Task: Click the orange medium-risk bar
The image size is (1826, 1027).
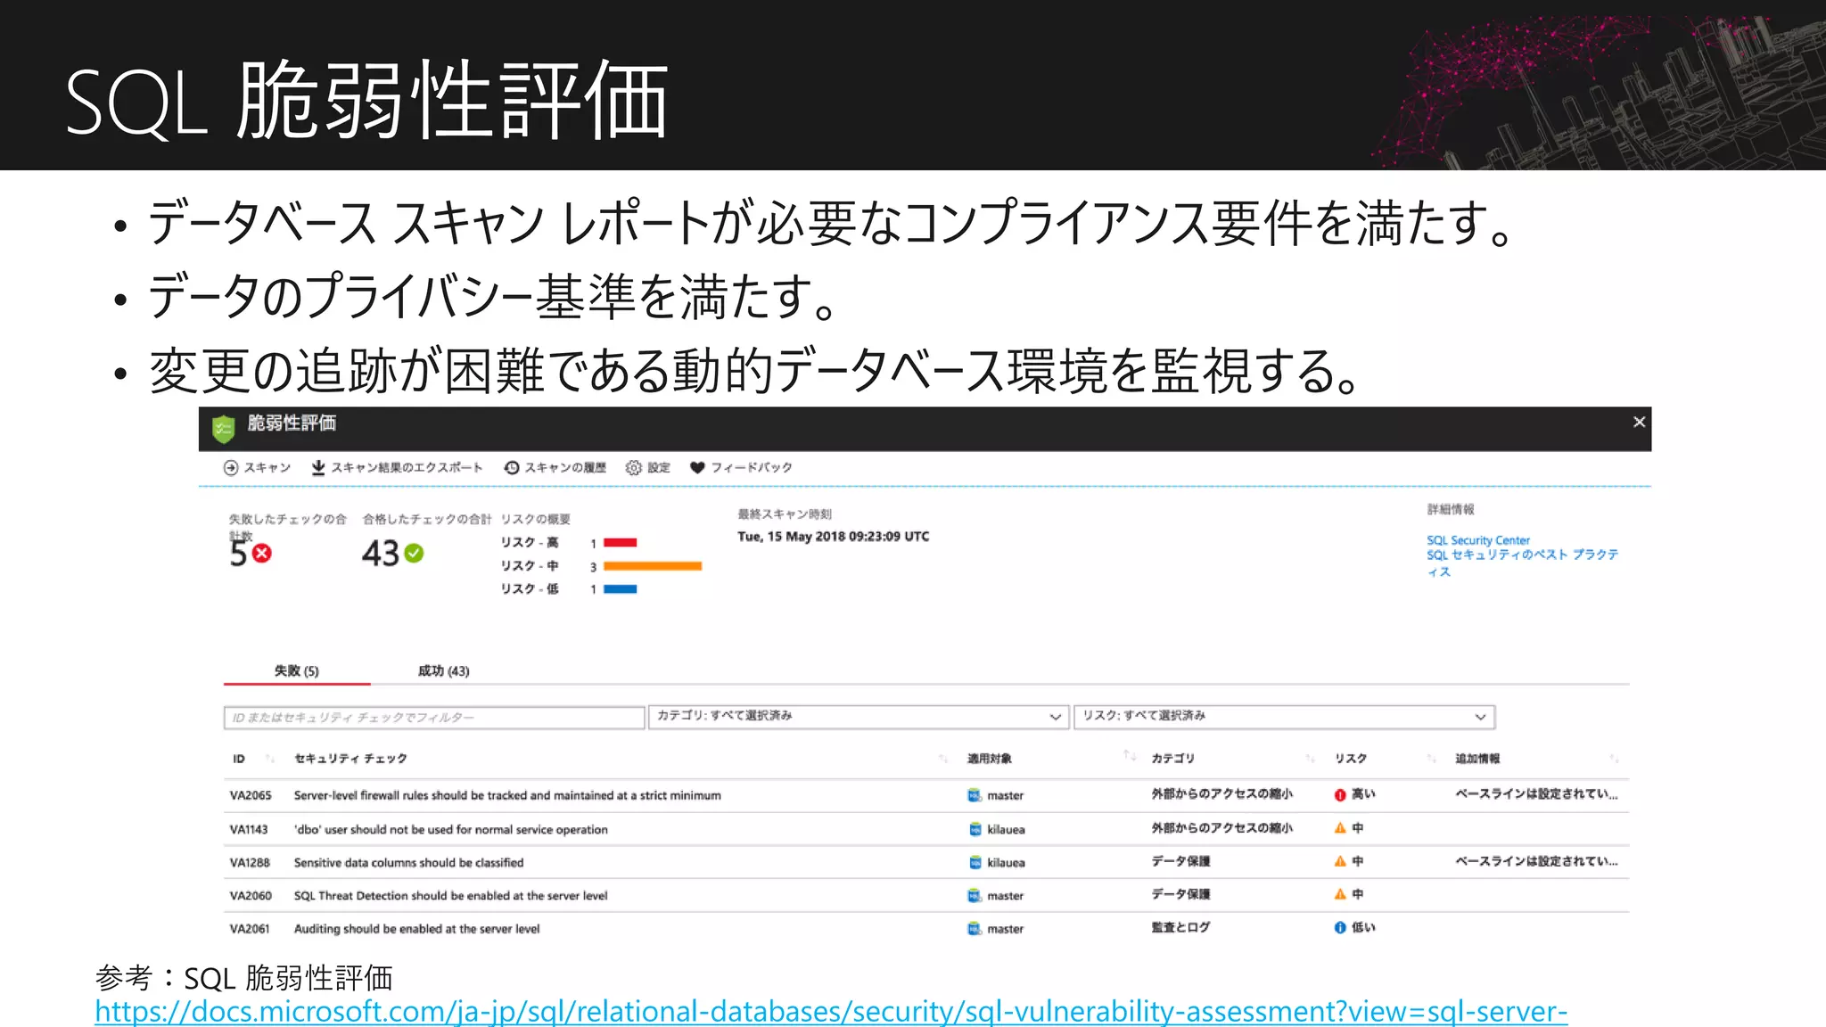Action: [653, 566]
